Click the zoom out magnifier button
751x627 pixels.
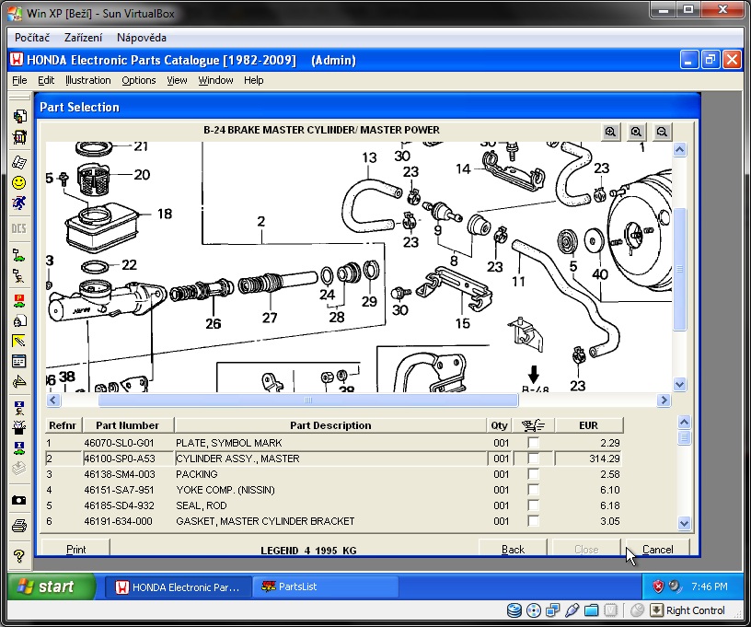click(x=662, y=132)
